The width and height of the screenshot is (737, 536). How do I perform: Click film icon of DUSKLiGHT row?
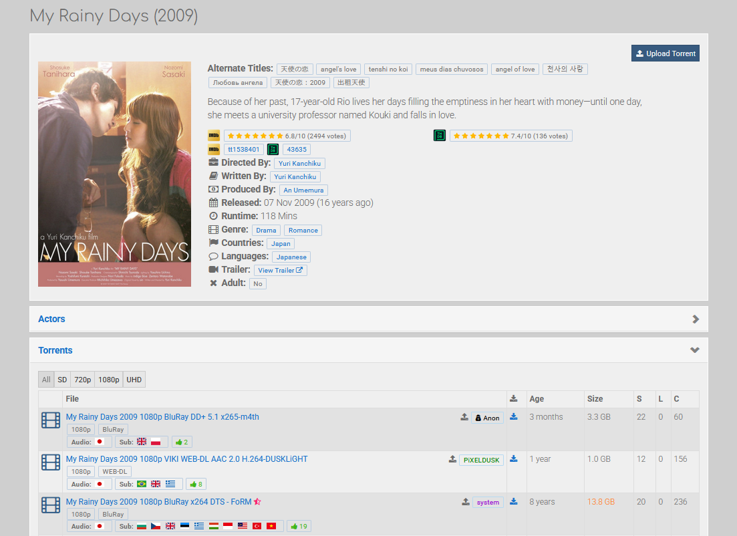51,462
